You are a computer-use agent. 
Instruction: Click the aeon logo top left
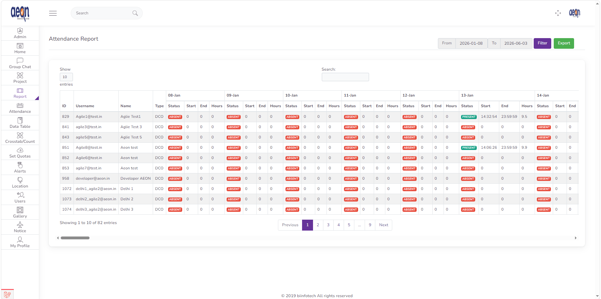click(20, 13)
